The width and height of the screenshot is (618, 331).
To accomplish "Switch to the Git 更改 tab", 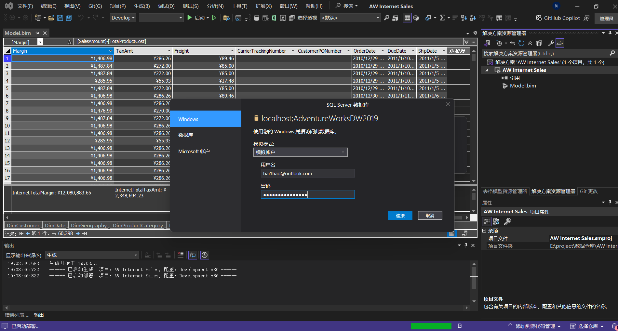I will 589,192.
